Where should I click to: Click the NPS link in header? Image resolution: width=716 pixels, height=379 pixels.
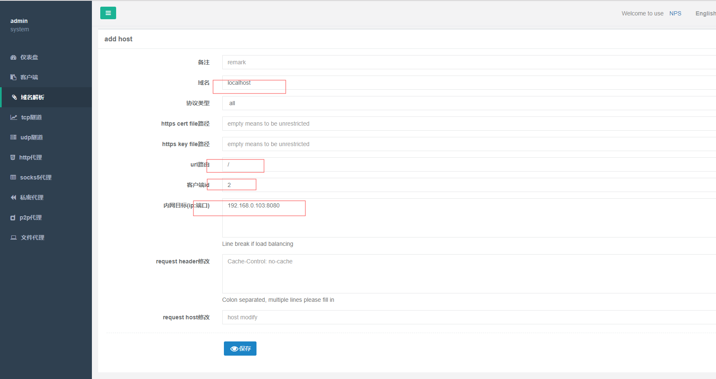click(675, 13)
